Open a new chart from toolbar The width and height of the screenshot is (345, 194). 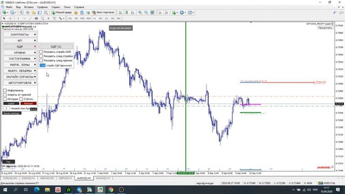click(4, 12)
